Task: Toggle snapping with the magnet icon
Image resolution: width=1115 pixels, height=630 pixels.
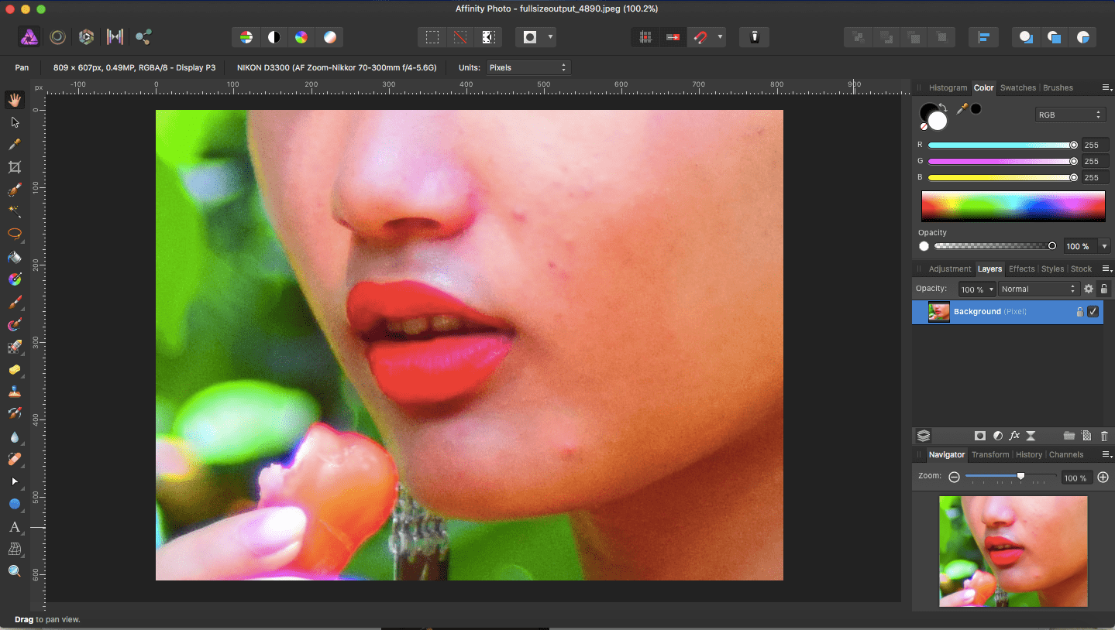Action: (x=700, y=37)
